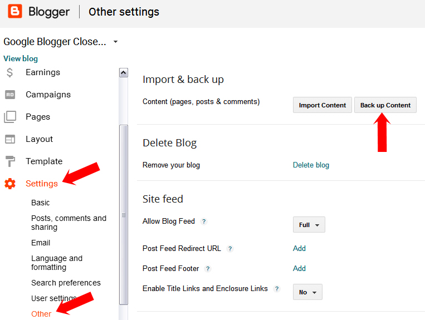The width and height of the screenshot is (425, 320).
Task: Click the Campaigns AD icon
Action: 10,95
